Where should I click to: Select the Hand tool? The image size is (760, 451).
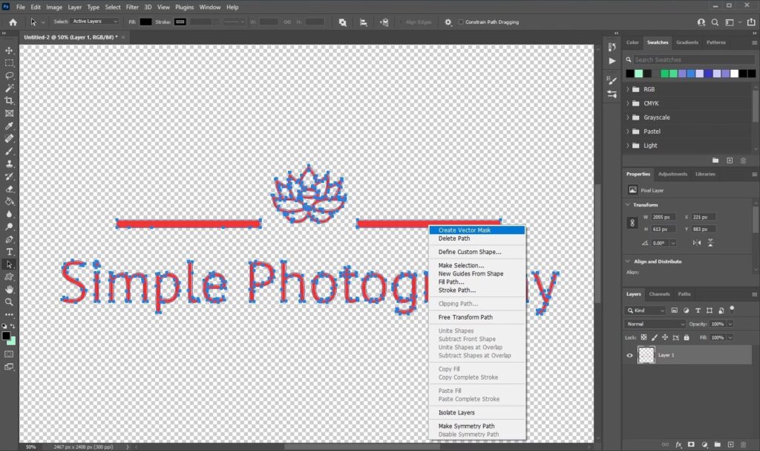10,289
